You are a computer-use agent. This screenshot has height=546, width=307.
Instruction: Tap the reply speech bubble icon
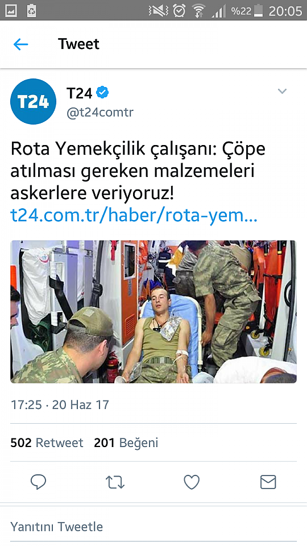[x=38, y=482]
